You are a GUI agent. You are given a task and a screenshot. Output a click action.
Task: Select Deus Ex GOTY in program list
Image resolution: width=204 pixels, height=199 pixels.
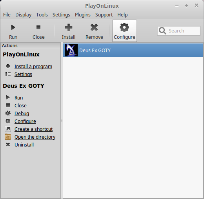(133, 50)
